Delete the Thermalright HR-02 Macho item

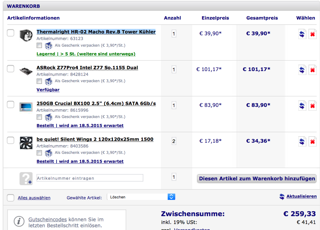click(312, 34)
